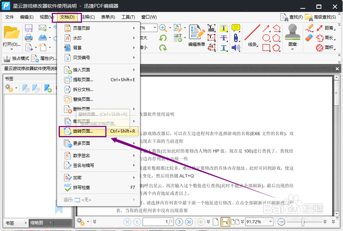Open 属性(P) properties button
Viewport: 343px width, 231px height.
pyautogui.click(x=44, y=58)
